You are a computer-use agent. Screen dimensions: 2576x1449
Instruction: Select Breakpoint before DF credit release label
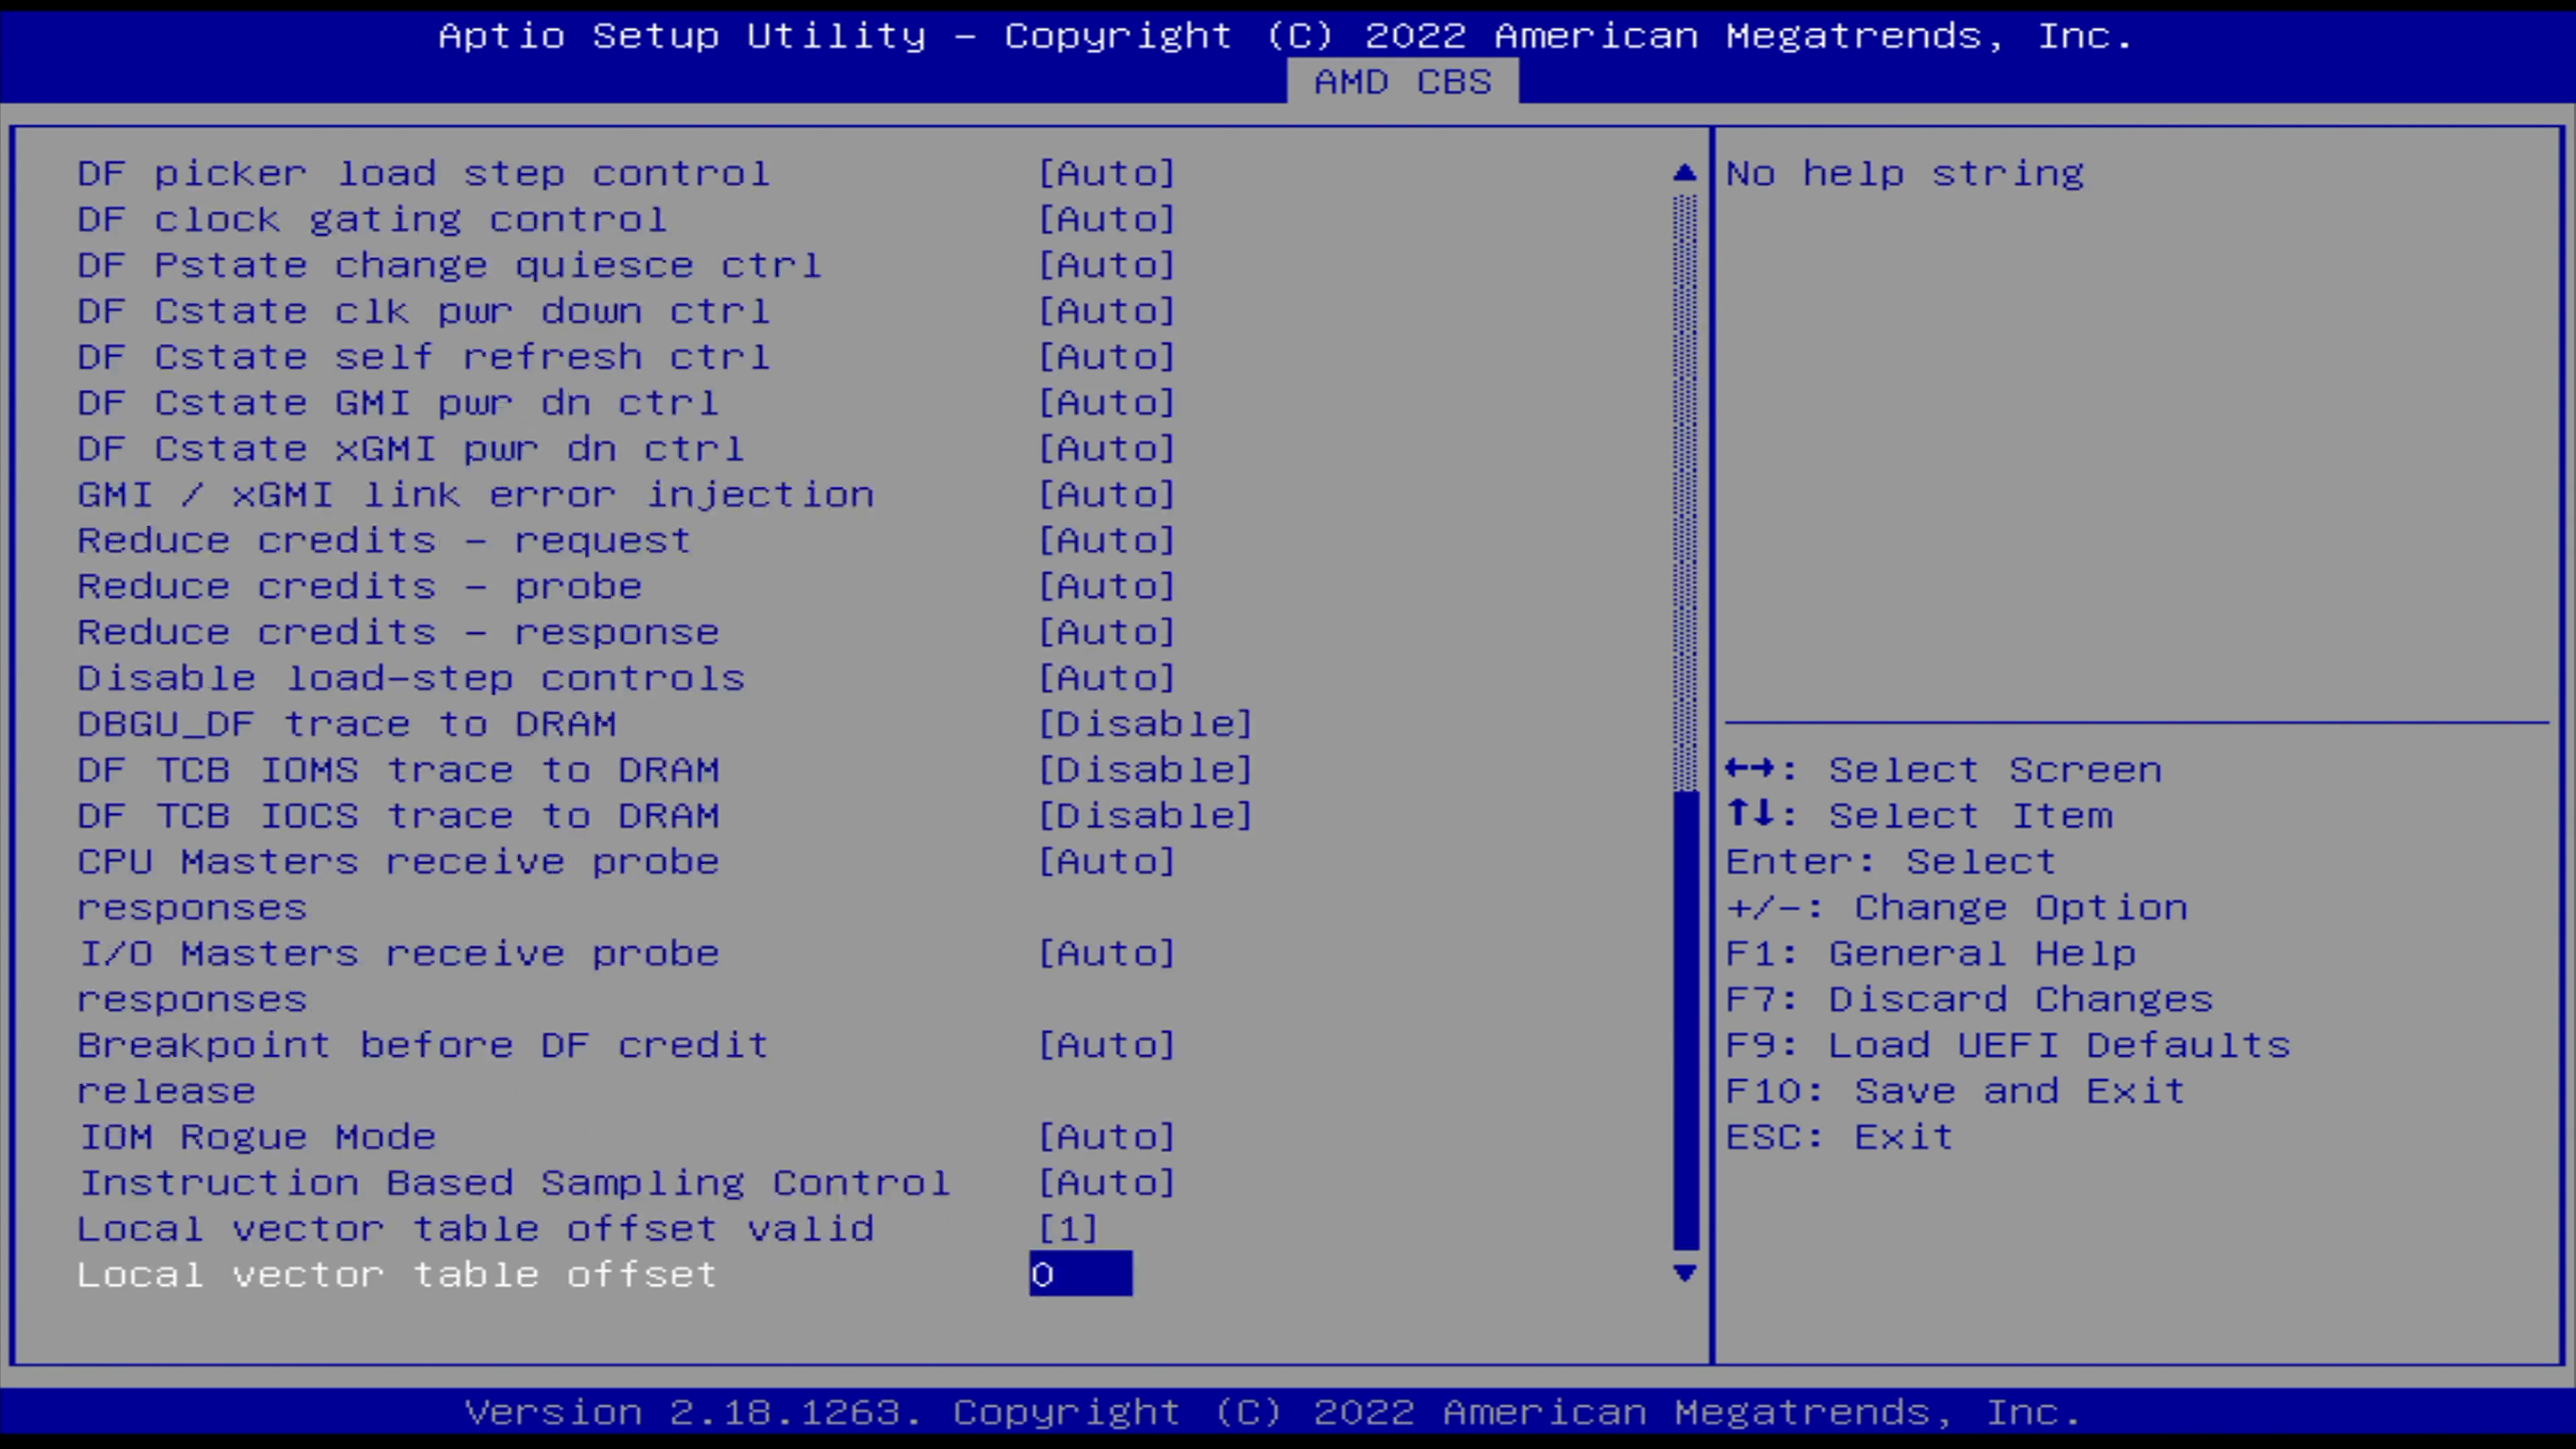423,1069
